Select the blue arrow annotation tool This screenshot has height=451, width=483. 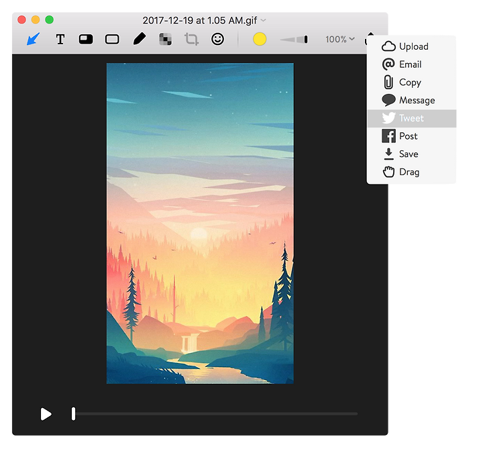(x=34, y=39)
